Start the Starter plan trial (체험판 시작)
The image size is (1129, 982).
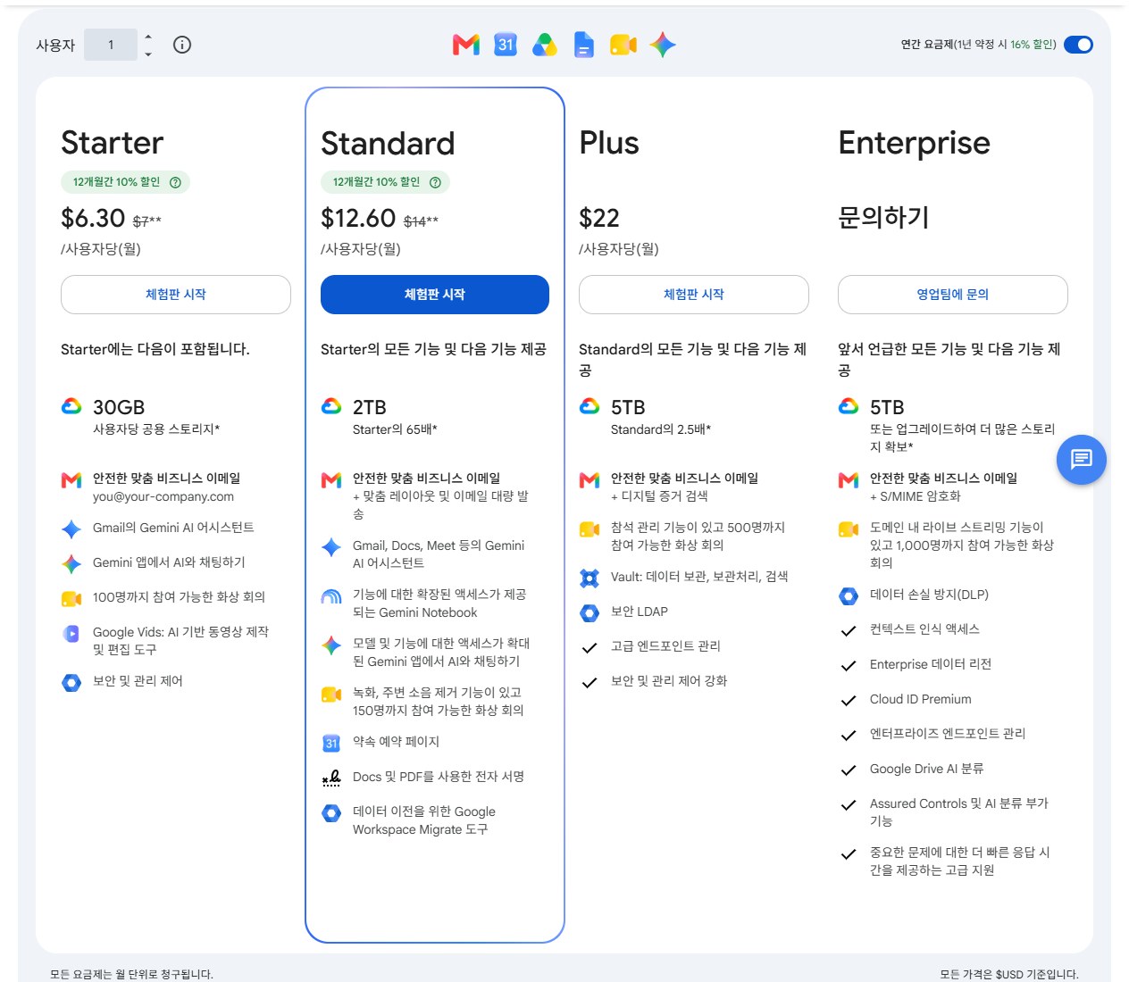(176, 295)
